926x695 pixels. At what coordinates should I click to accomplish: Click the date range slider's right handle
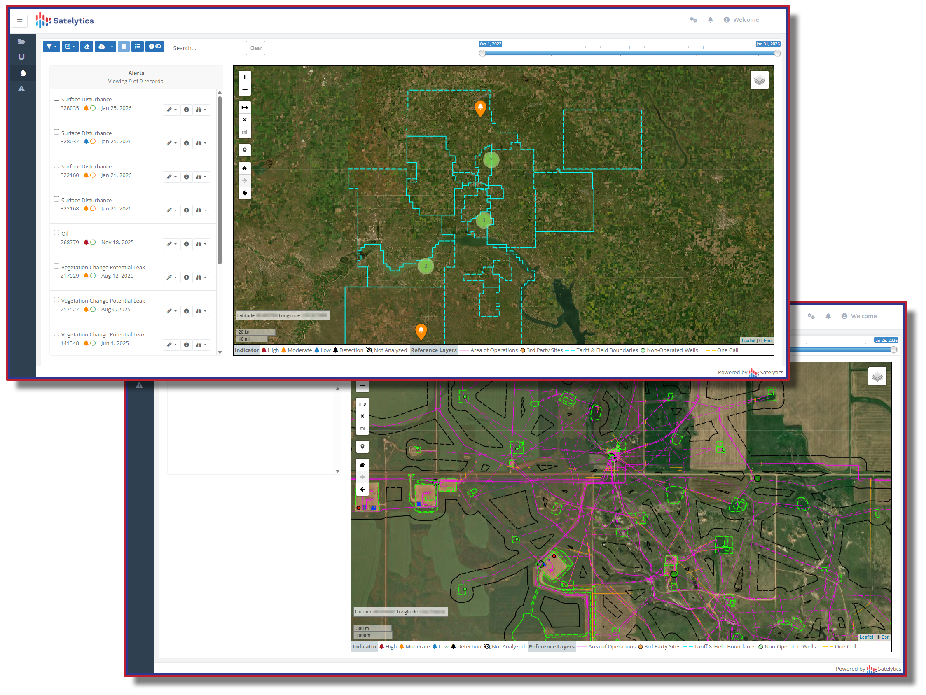777,53
